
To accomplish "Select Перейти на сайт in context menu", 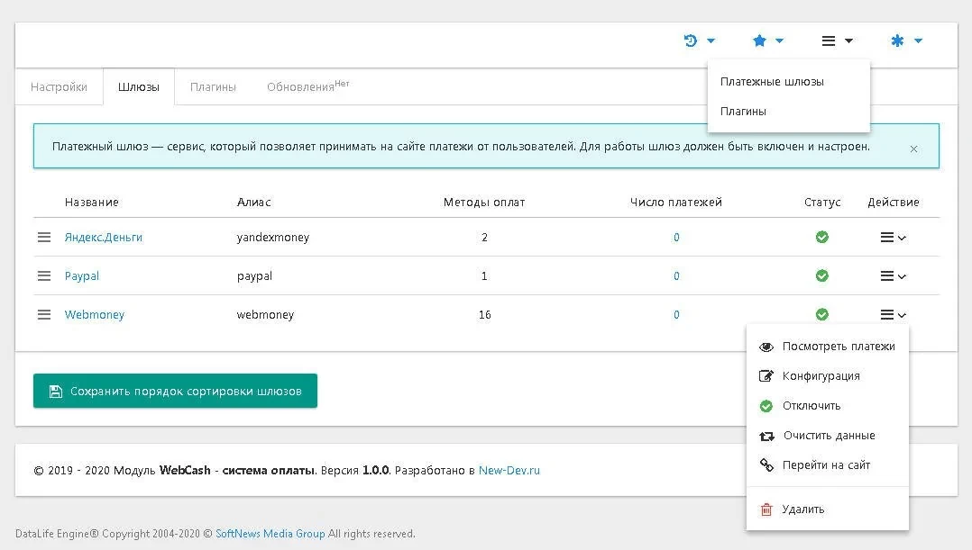I will pos(827,465).
